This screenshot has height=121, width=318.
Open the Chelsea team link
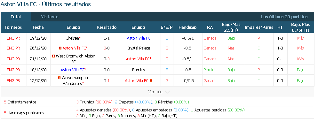[x=72, y=38]
